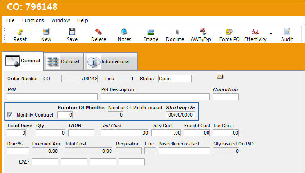Screen dimensions: 305x173
Task: Open the Audit toolbar icon
Action: pos(287,32)
